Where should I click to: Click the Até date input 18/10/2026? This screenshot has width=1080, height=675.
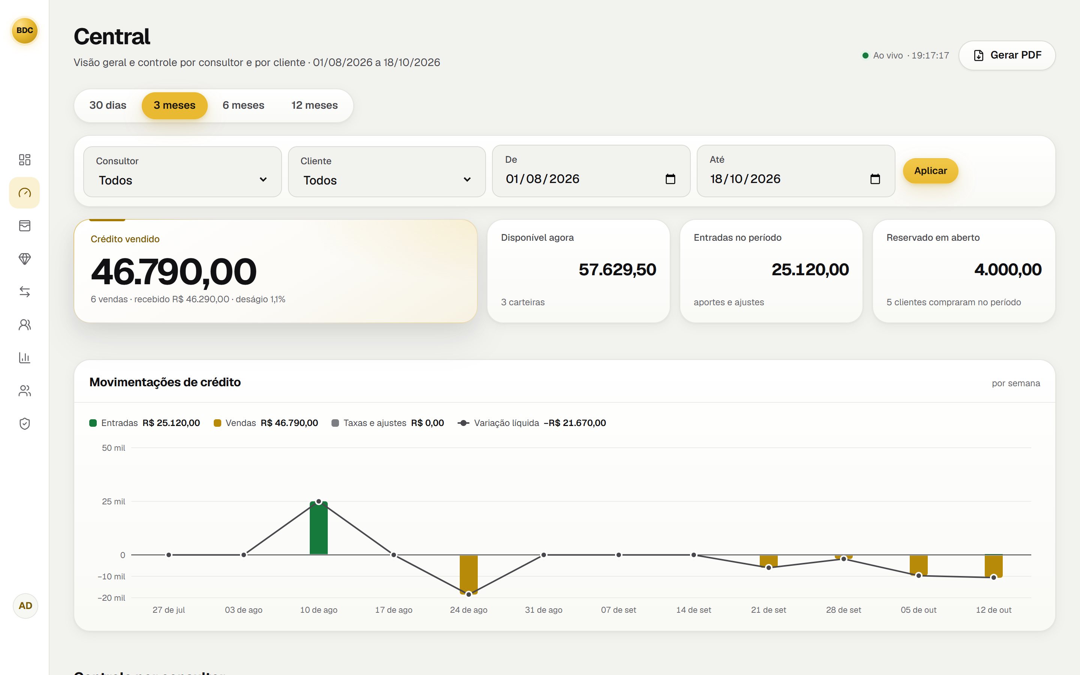pyautogui.click(x=796, y=171)
